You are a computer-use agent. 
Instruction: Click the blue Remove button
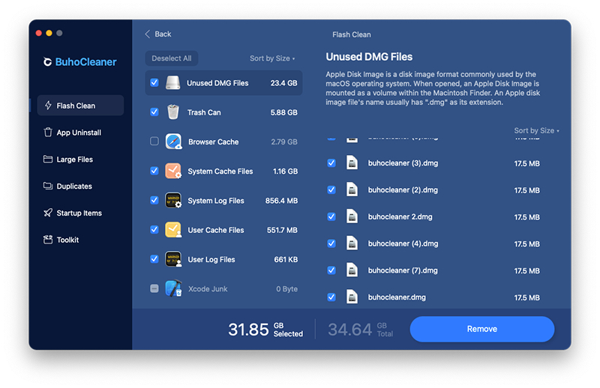(x=481, y=329)
